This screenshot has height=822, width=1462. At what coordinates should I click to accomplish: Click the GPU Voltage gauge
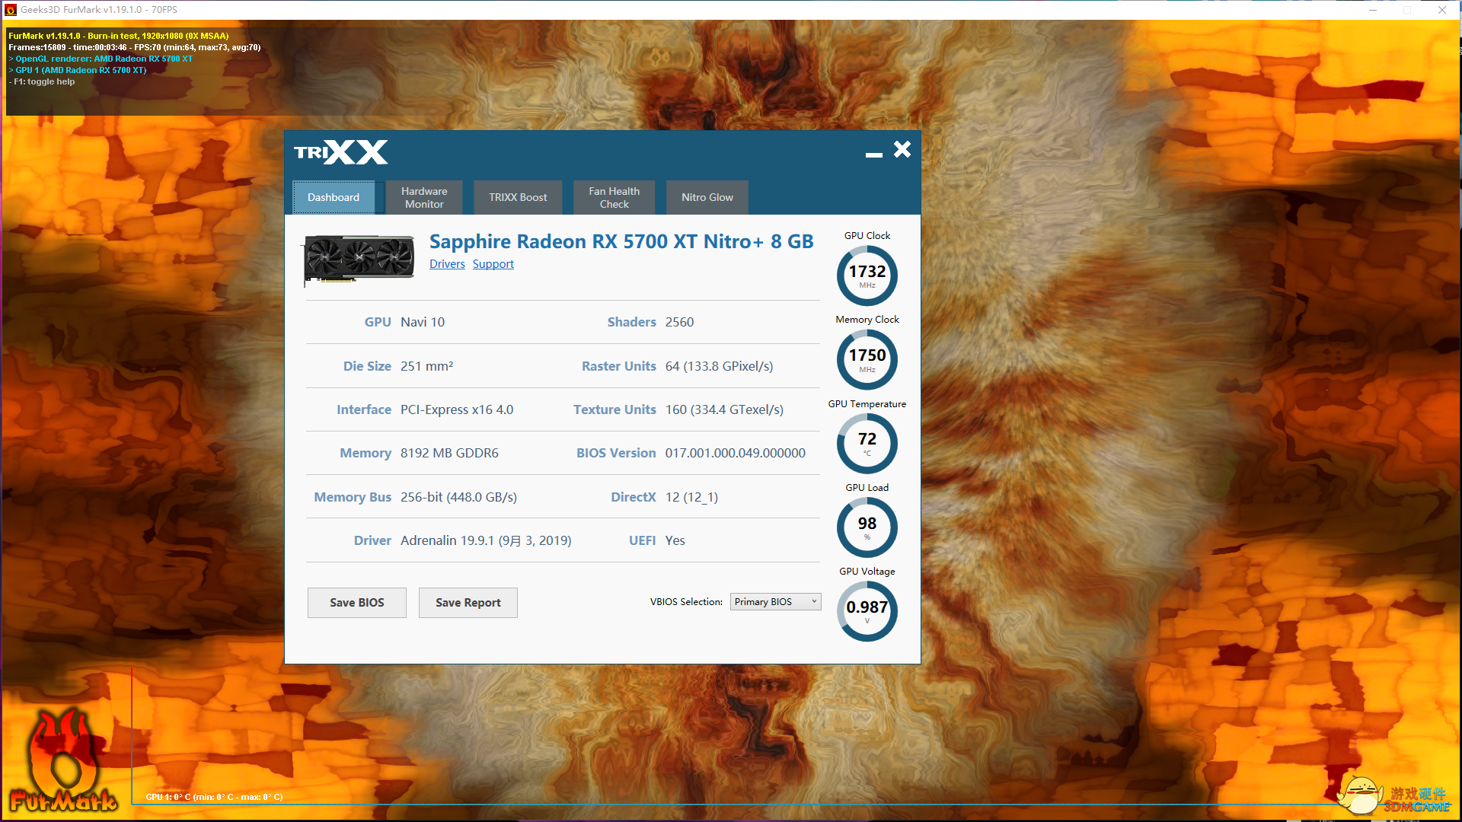coord(867,610)
